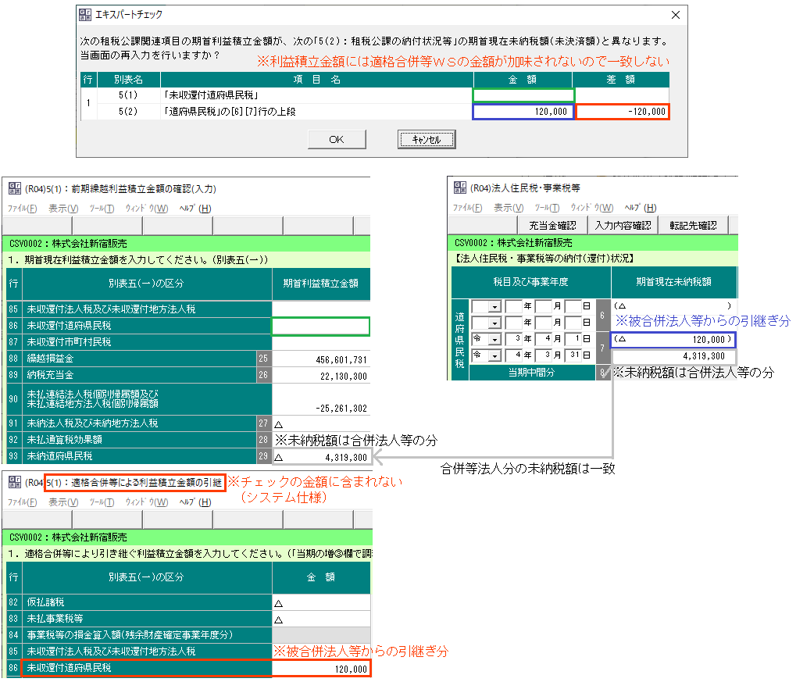Click the 繰越損益金 amount field 456,601,731
Screen dimensions: 796x682
[320, 358]
